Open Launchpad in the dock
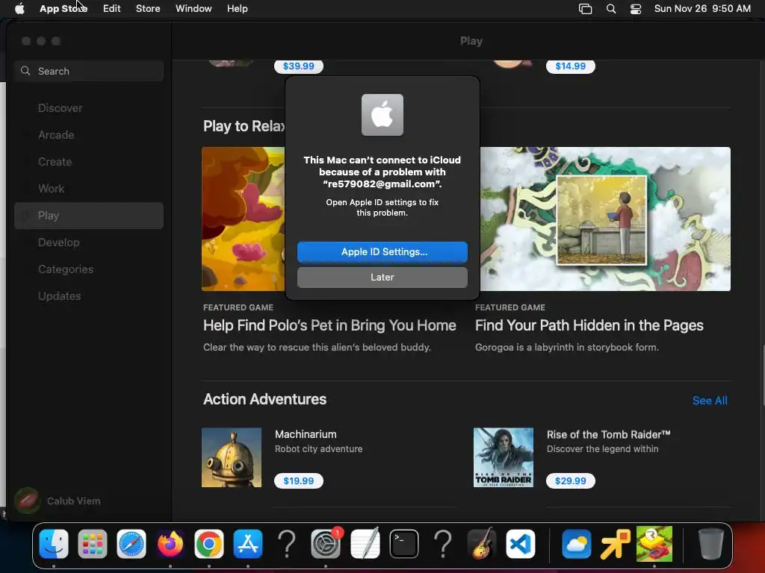Viewport: 765px width, 573px height. (92, 544)
